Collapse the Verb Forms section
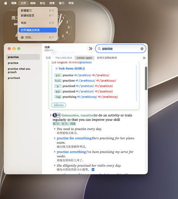178x199 pixels. [x=56, y=69]
